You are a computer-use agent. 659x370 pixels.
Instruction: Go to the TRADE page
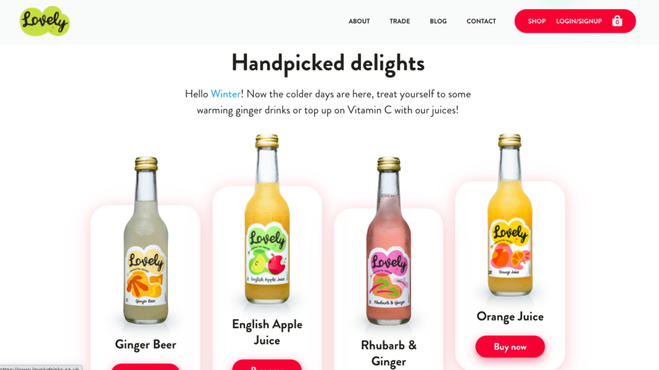(x=400, y=21)
